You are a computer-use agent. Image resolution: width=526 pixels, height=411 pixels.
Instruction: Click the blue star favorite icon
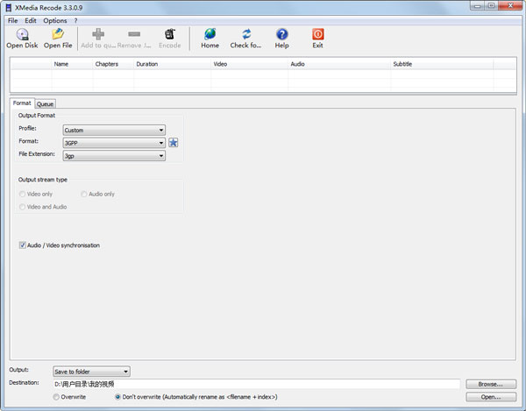coord(173,143)
